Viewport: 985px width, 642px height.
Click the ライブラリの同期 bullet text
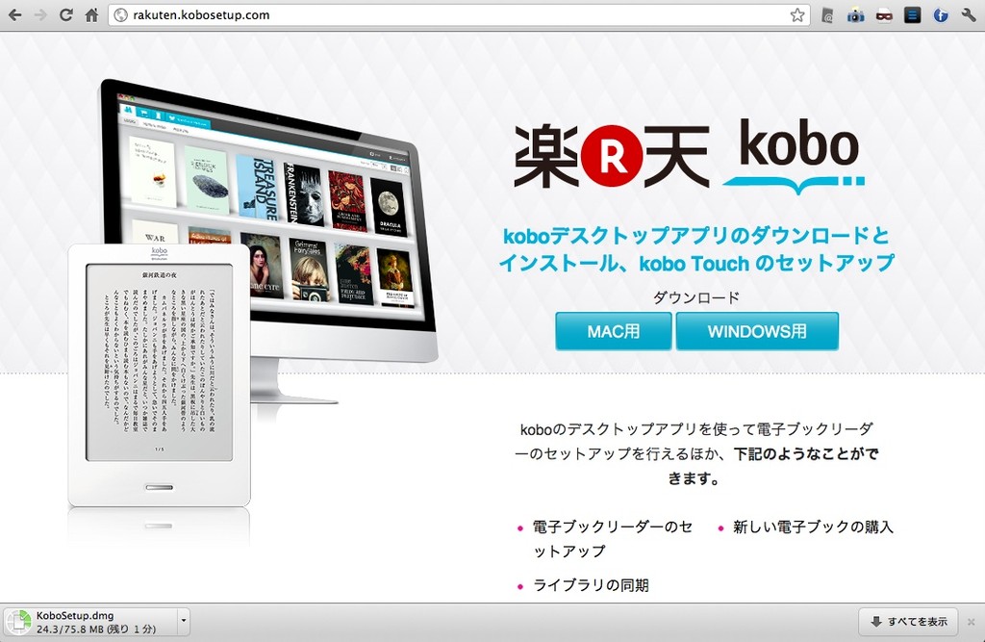(x=591, y=585)
